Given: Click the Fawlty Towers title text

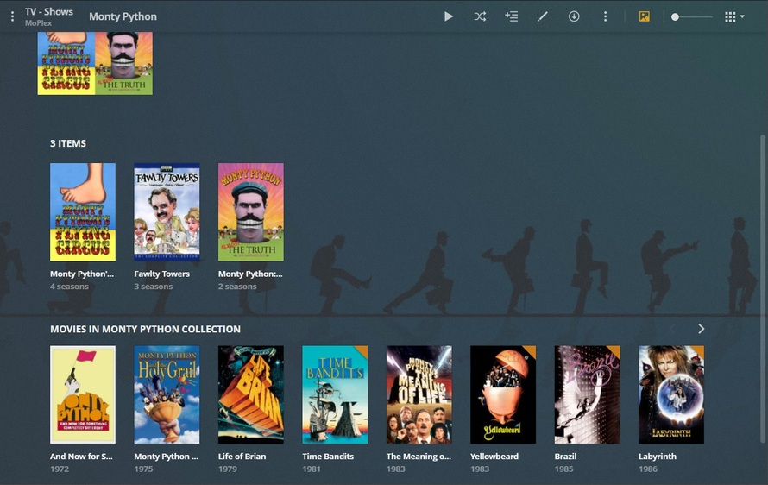Looking at the screenshot, I should pos(161,274).
